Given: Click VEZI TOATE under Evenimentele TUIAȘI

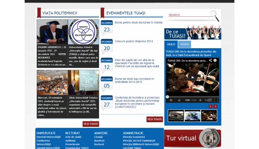Looking at the screenshot, I should tap(155, 119).
